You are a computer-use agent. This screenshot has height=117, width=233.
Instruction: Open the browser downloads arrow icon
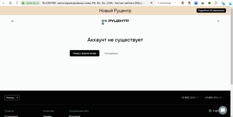pyautogui.click(x=230, y=3)
